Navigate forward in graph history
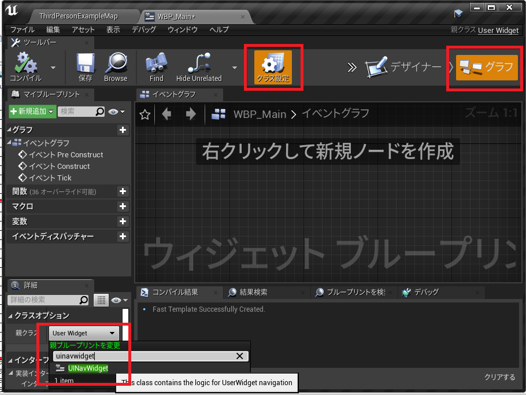 [x=191, y=114]
